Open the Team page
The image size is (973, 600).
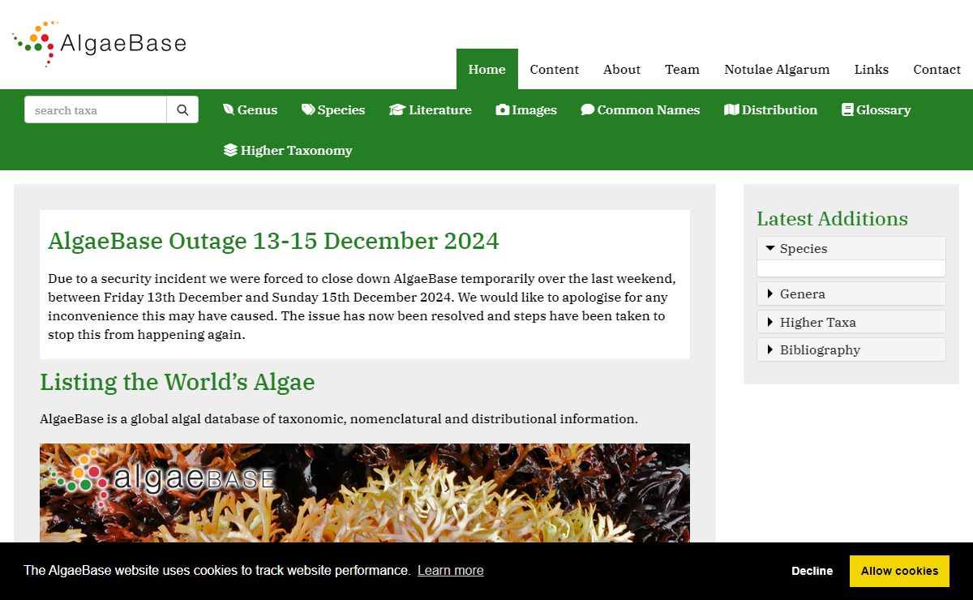click(x=682, y=69)
